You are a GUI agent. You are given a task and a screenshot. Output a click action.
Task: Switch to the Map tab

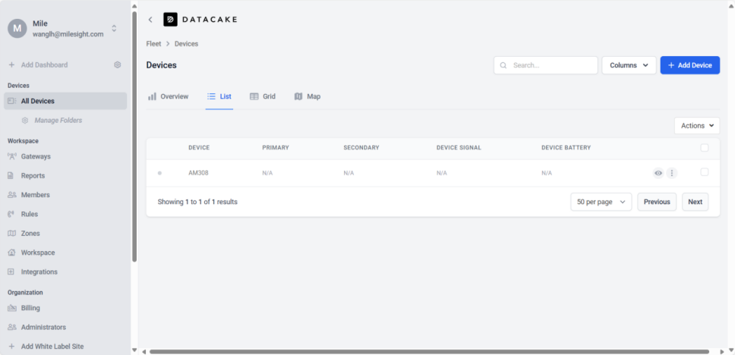click(x=308, y=96)
